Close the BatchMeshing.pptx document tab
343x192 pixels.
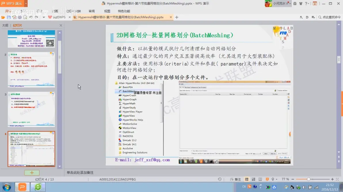coord(171,17)
